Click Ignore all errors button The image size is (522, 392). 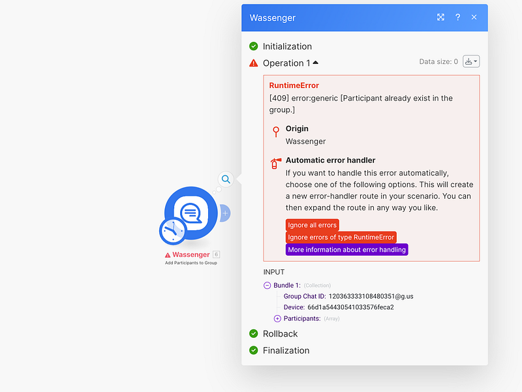[x=312, y=225]
